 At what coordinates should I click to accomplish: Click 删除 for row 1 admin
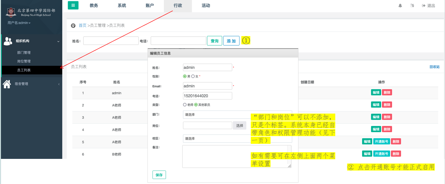(387, 92)
